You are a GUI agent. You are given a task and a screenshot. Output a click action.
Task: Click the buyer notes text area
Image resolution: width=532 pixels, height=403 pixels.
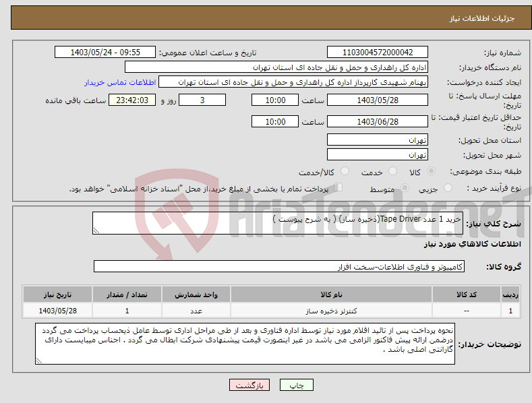pyautogui.click(x=245, y=344)
